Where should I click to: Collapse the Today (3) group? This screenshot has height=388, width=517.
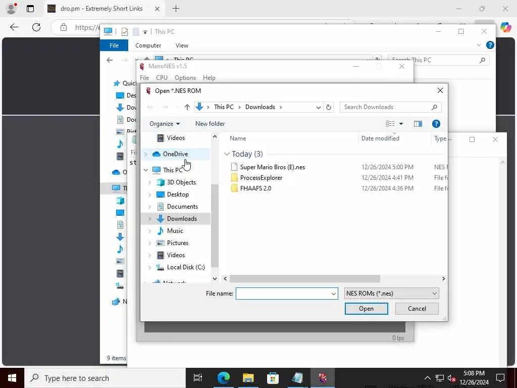227,154
